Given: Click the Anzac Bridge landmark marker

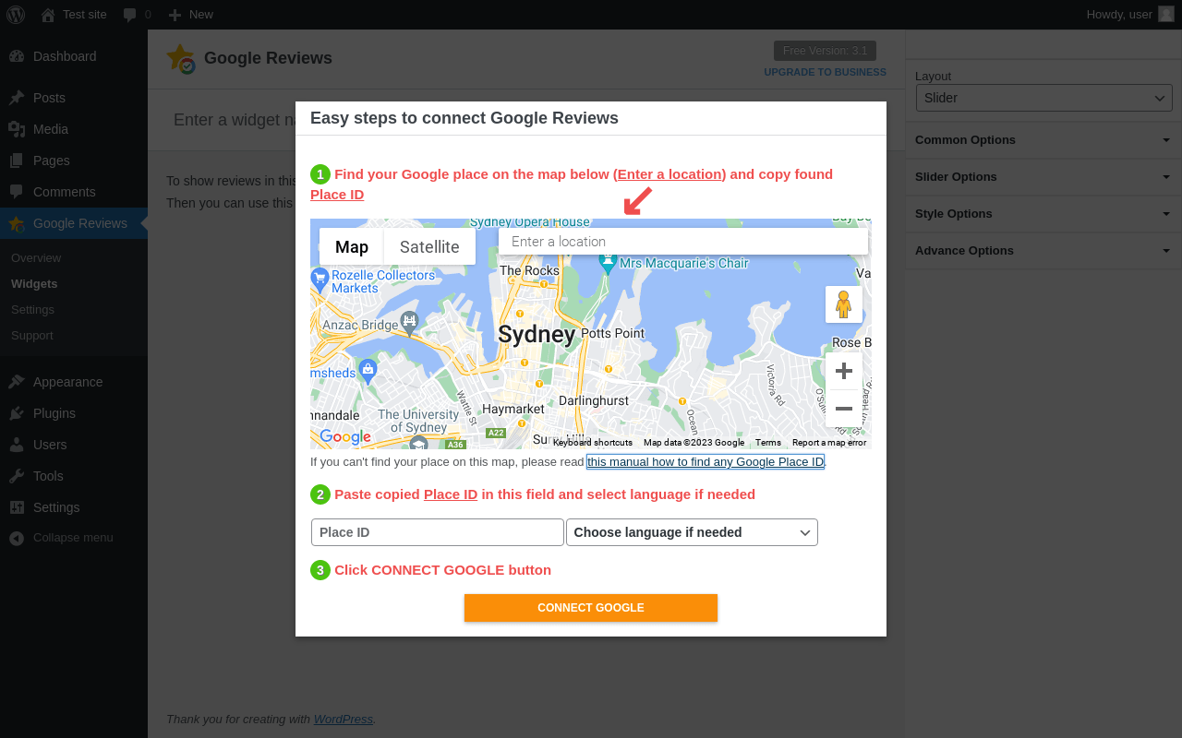Looking at the screenshot, I should click(x=409, y=322).
